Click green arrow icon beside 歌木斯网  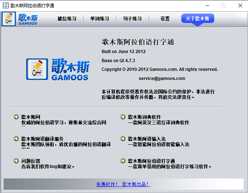coord(16,117)
